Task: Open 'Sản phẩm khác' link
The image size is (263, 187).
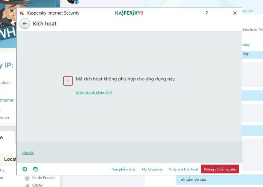Action: pos(124,169)
